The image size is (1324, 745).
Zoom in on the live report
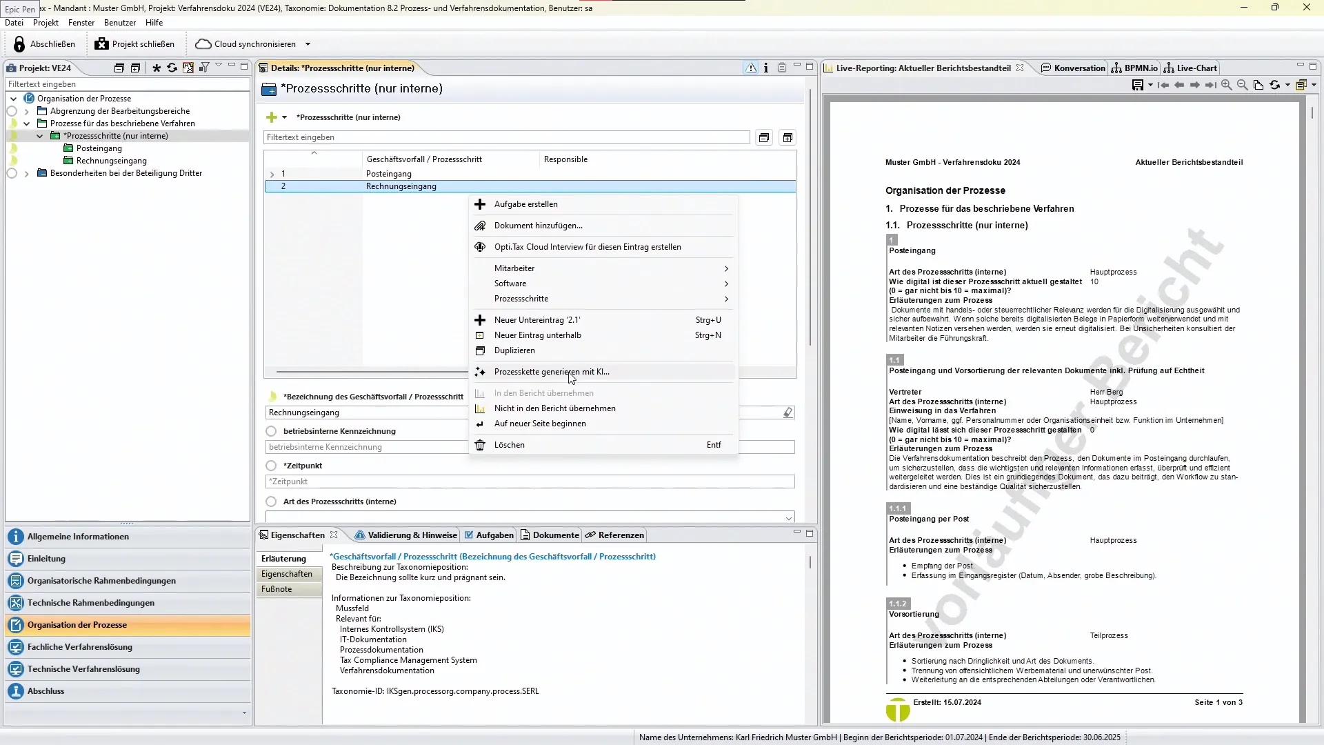pyautogui.click(x=1227, y=85)
